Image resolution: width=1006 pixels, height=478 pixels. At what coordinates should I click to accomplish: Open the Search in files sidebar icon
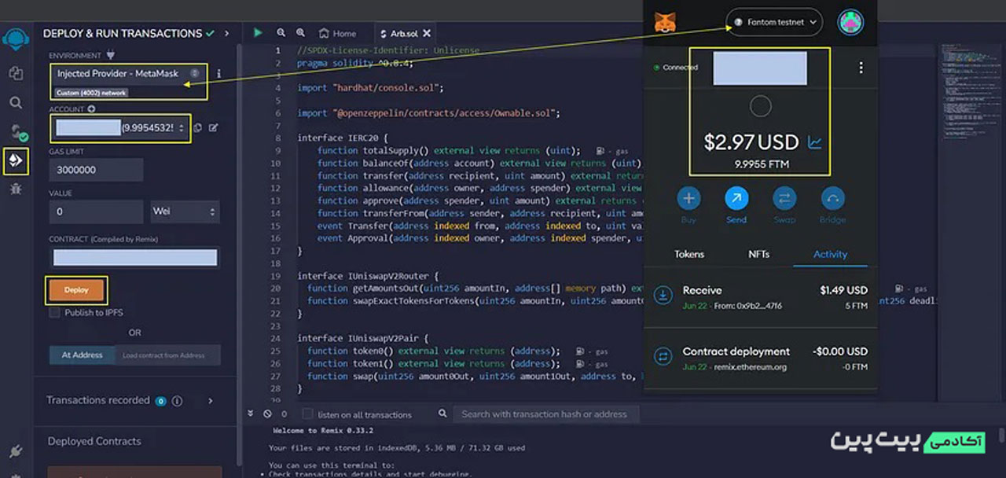point(16,102)
